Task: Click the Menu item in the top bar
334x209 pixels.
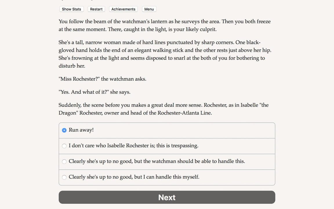Action: 149,9
